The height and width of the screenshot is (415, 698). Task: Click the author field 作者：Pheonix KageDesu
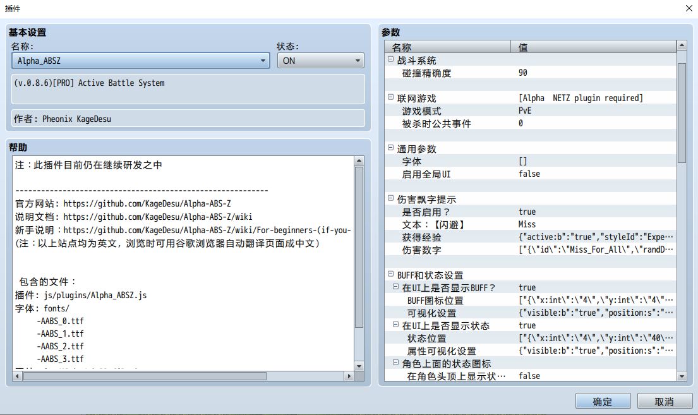188,119
